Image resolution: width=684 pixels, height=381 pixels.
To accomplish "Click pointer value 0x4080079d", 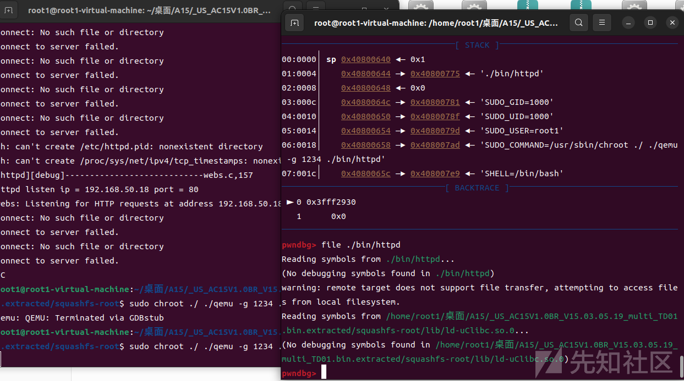I will pyautogui.click(x=435, y=131).
